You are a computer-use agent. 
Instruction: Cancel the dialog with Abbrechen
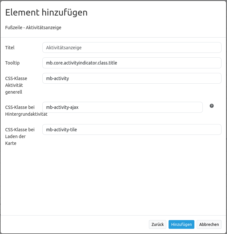[209, 224]
